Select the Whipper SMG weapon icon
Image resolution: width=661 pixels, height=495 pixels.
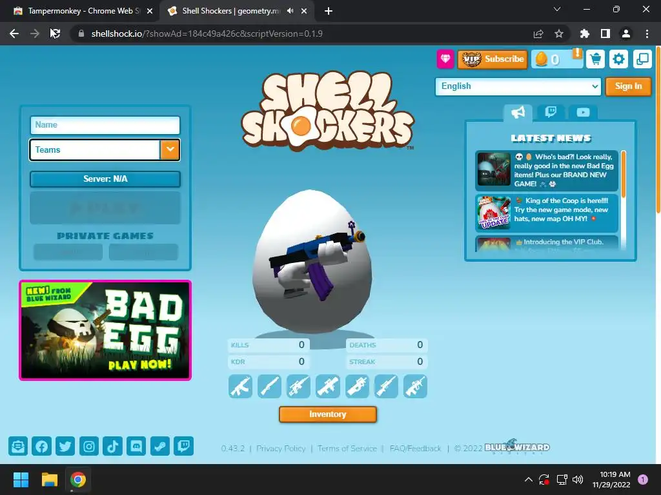point(357,387)
